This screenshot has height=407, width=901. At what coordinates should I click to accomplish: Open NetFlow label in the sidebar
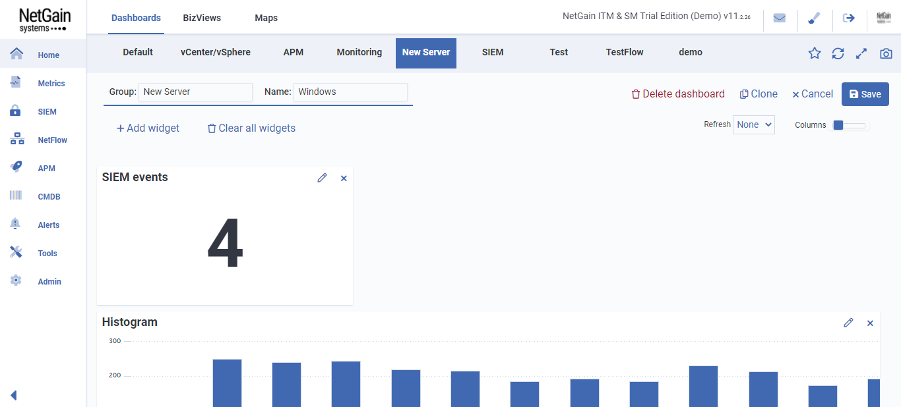click(53, 140)
